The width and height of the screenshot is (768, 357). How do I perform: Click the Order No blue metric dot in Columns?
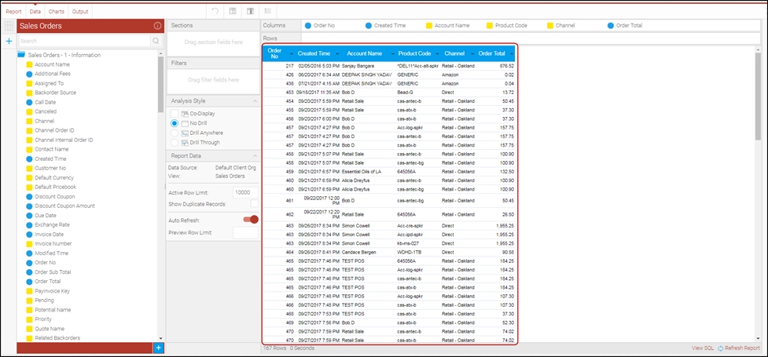coord(308,25)
